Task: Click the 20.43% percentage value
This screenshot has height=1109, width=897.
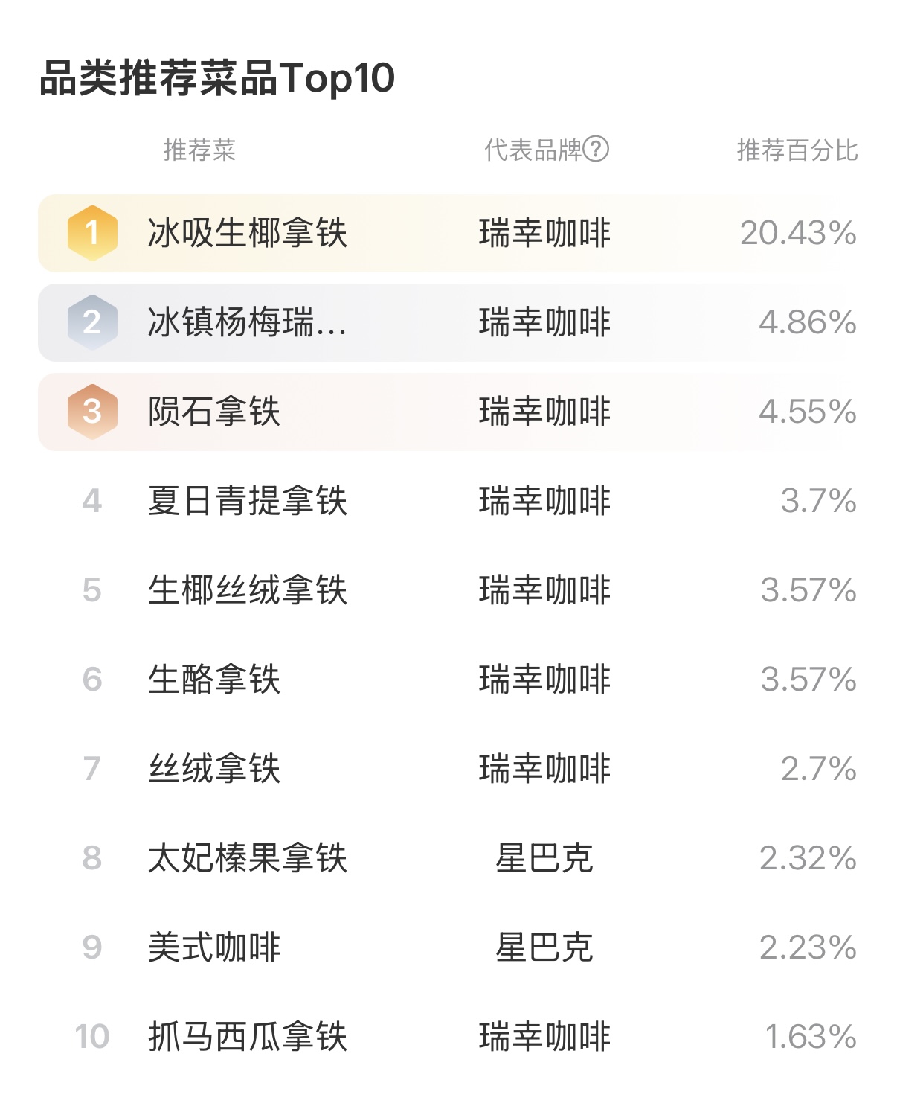Action: 797,233
